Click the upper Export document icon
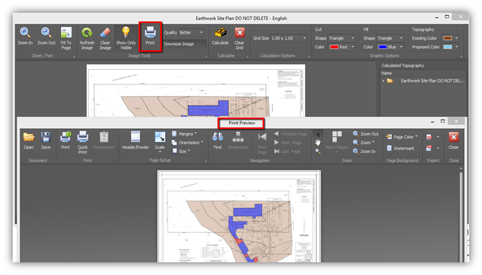The height and width of the screenshot is (275, 482). click(x=429, y=137)
